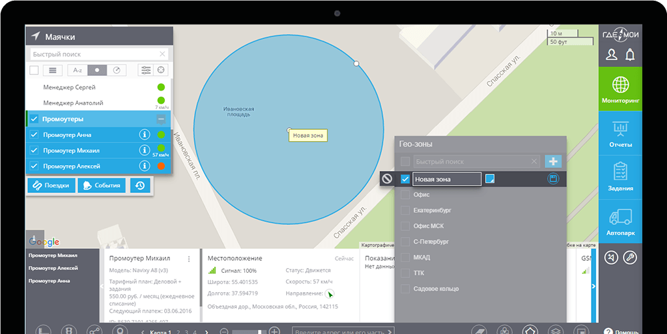Click the cancel icon beside Новая зона
This screenshot has height=334, width=667.
point(387,179)
